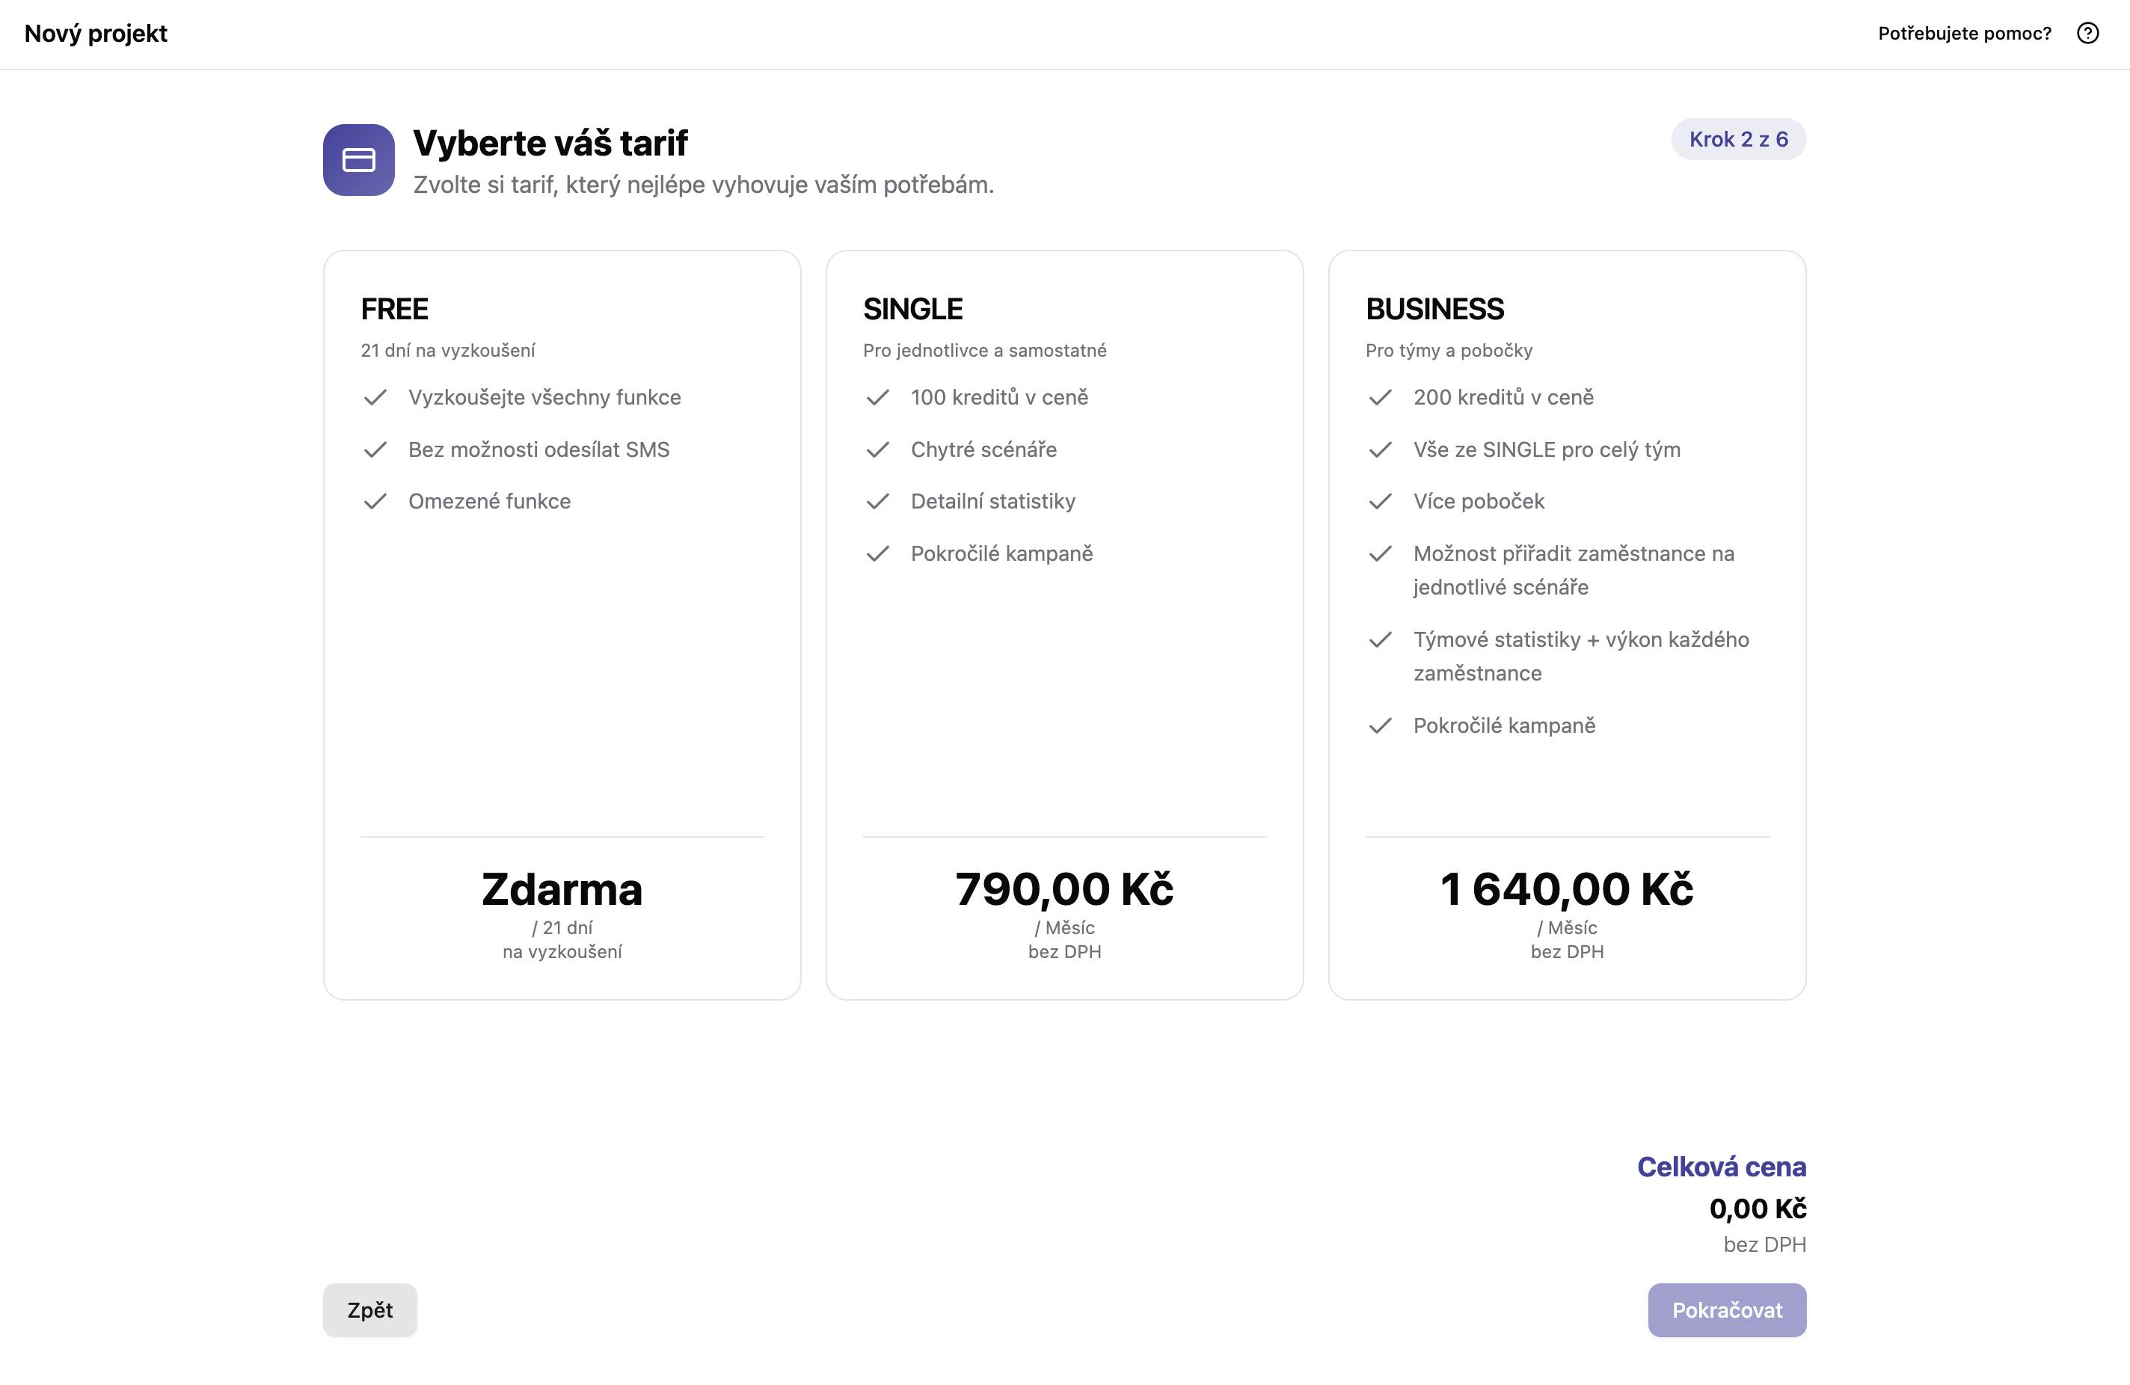Click the help question mark icon
2130x1385 pixels.
point(2087,33)
